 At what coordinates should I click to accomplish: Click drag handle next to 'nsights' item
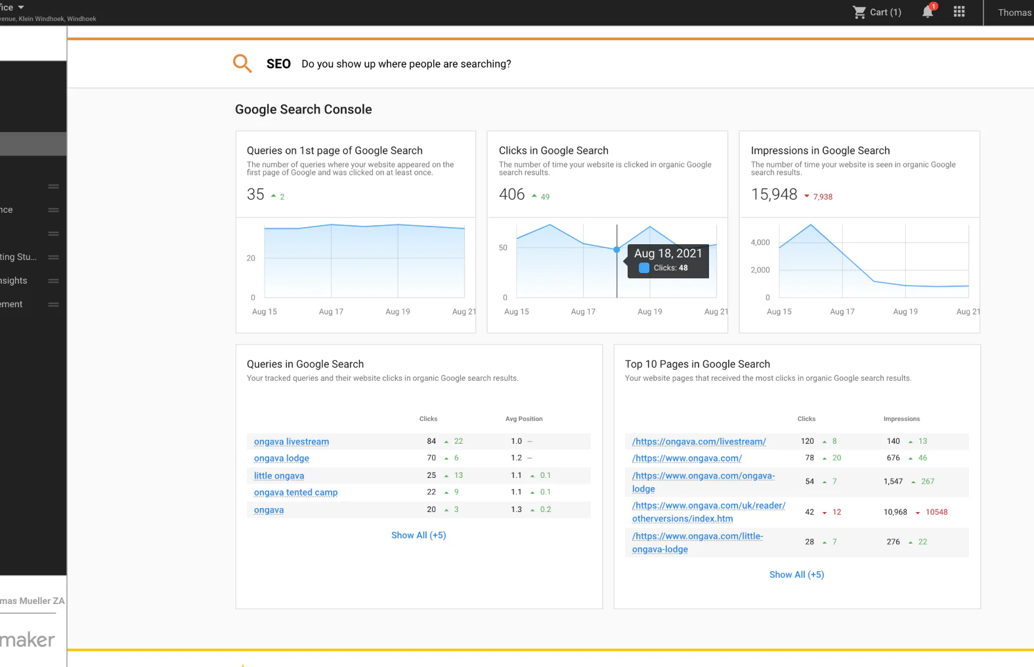pyautogui.click(x=54, y=281)
